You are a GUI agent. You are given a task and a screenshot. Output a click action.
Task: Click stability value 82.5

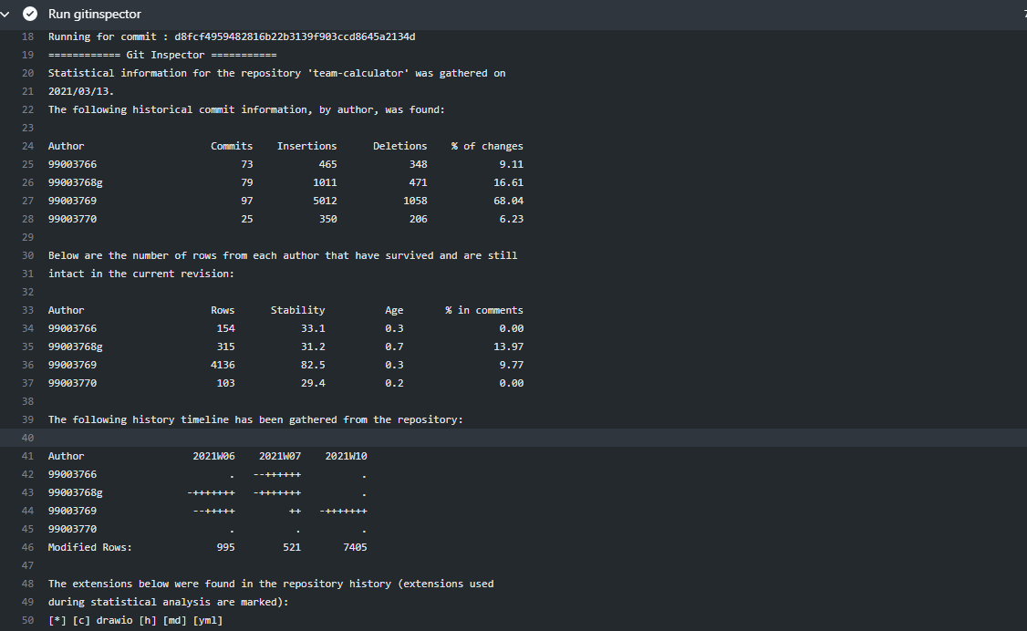(313, 366)
